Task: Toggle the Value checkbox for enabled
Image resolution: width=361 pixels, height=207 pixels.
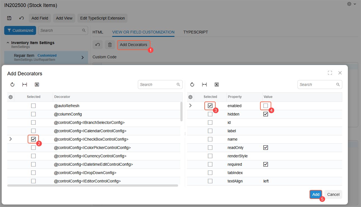Action: pos(266,106)
